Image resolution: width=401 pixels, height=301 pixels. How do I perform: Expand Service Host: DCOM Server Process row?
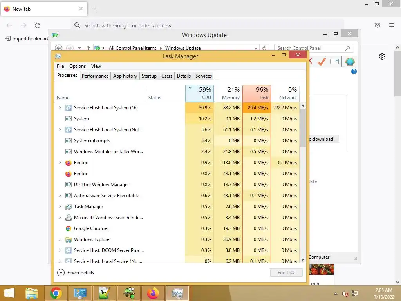pyautogui.click(x=60, y=250)
